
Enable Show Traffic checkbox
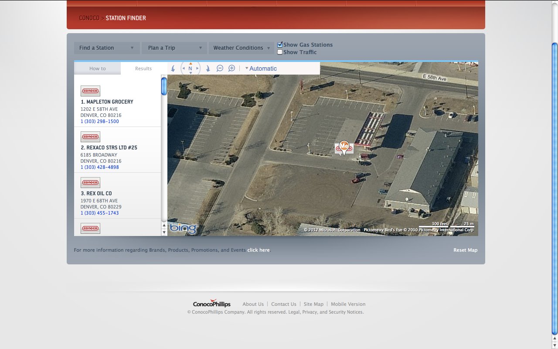pos(280,52)
